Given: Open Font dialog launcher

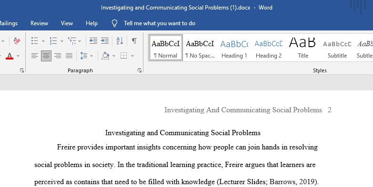Looking at the screenshot, I should pos(22,70).
